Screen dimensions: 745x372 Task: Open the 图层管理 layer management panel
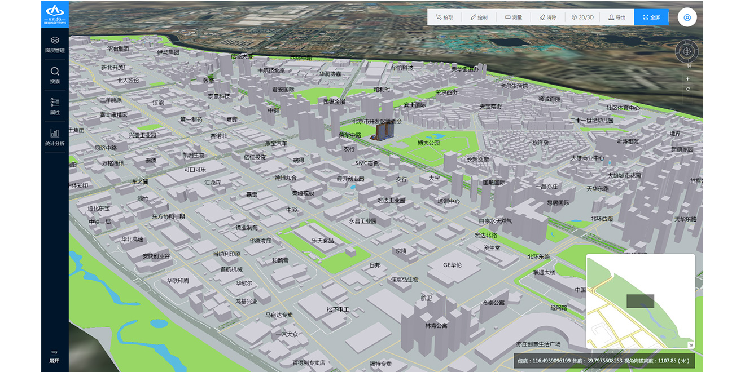click(55, 44)
